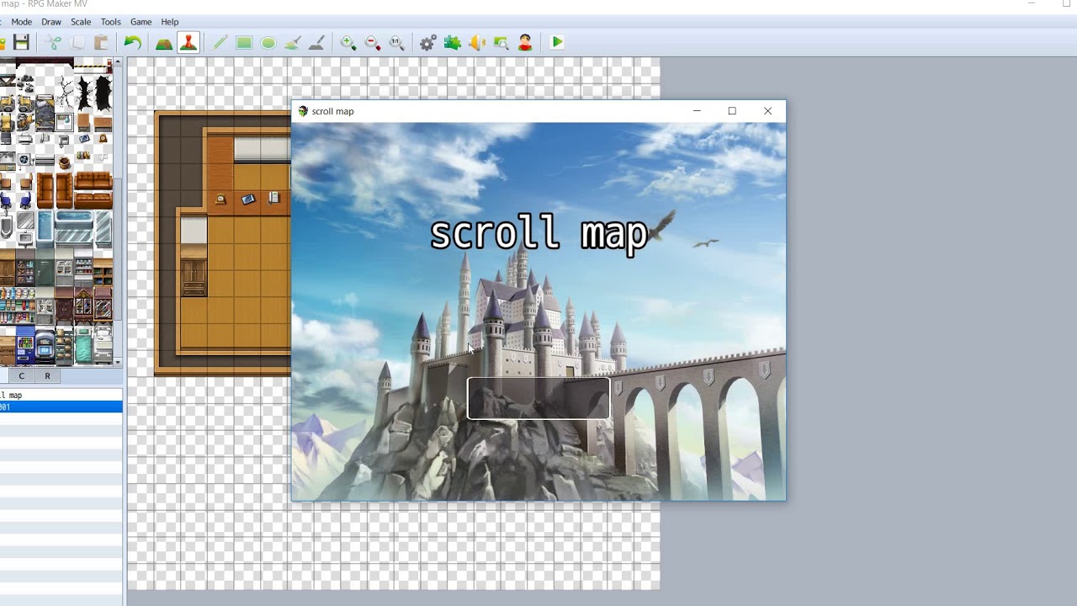Viewport: 1077px width, 606px height.
Task: Reset the map to actual size 1:1
Action: 396,42
